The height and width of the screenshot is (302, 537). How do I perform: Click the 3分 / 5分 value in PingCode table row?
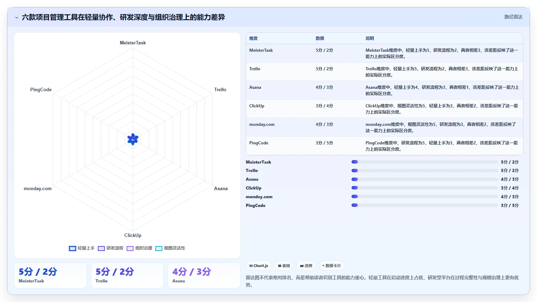324,143
